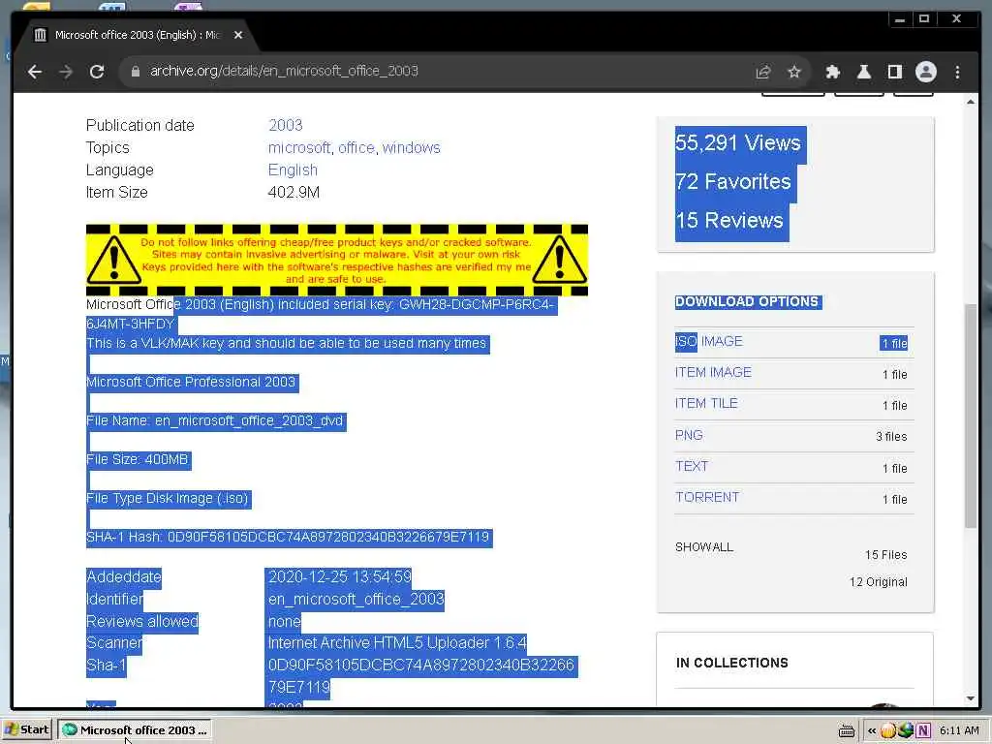Click the 15 Reviews text
Screen dimensions: 992x744
pyautogui.click(x=728, y=221)
